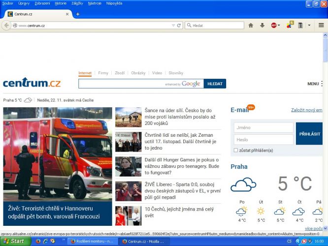Open the downloads arrow icon
The width and height of the screenshot is (328, 246).
click(262, 26)
